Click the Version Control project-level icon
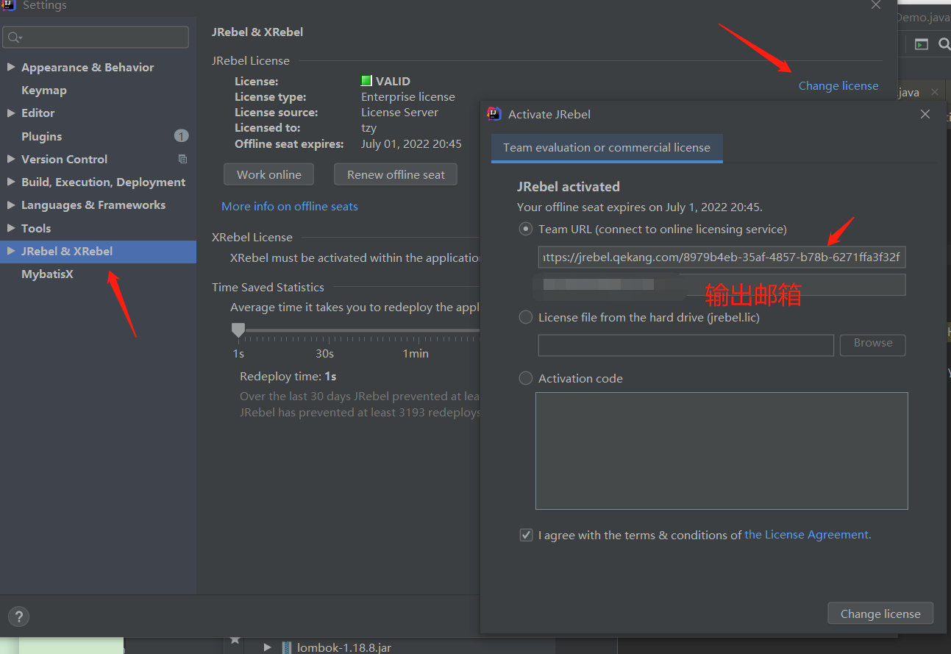 (x=183, y=159)
